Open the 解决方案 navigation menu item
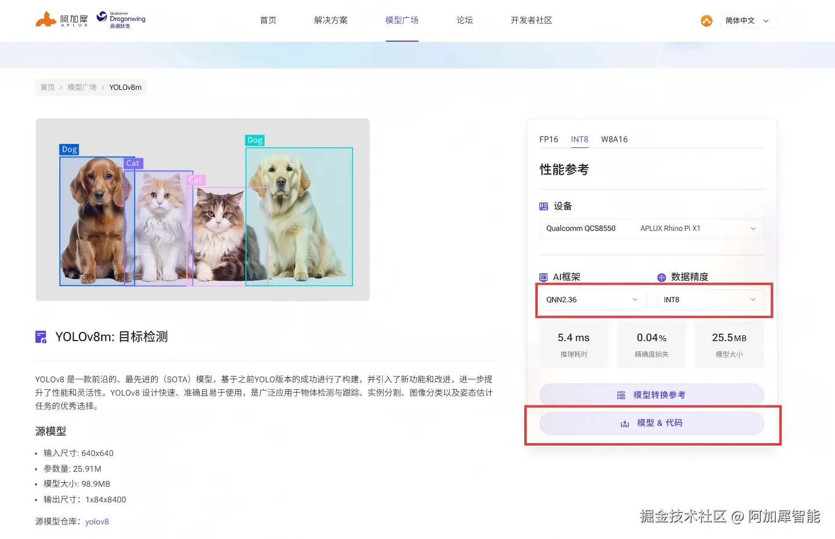This screenshot has height=539, width=835. click(331, 20)
